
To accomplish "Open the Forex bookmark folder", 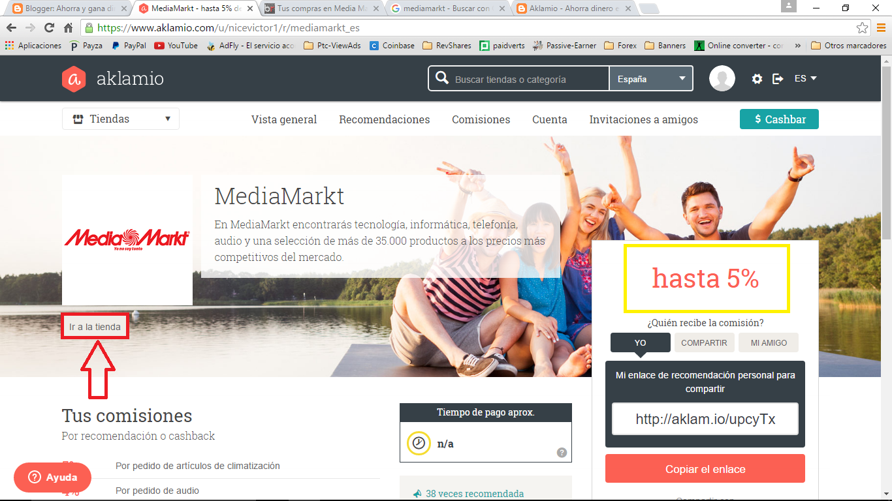I will (620, 46).
